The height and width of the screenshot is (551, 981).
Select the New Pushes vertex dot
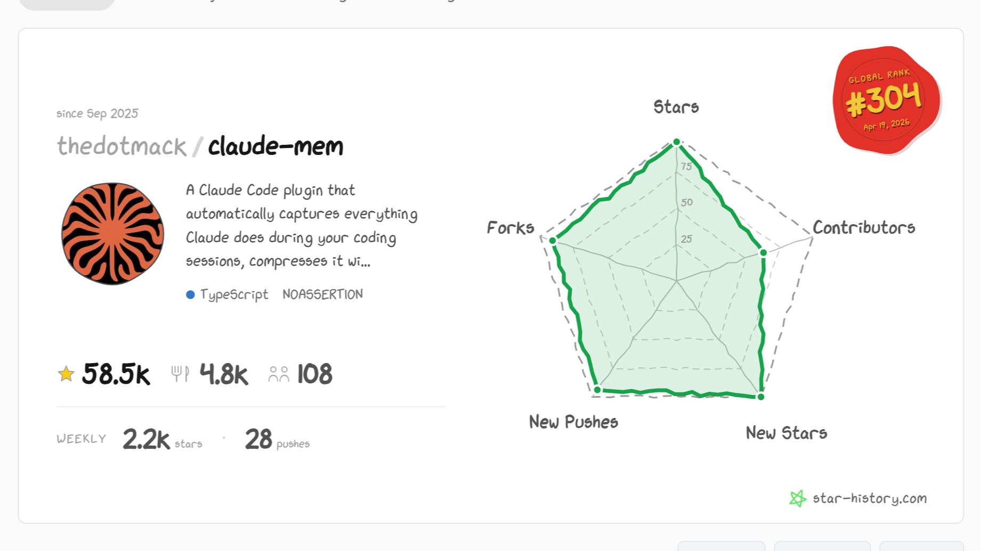(597, 390)
